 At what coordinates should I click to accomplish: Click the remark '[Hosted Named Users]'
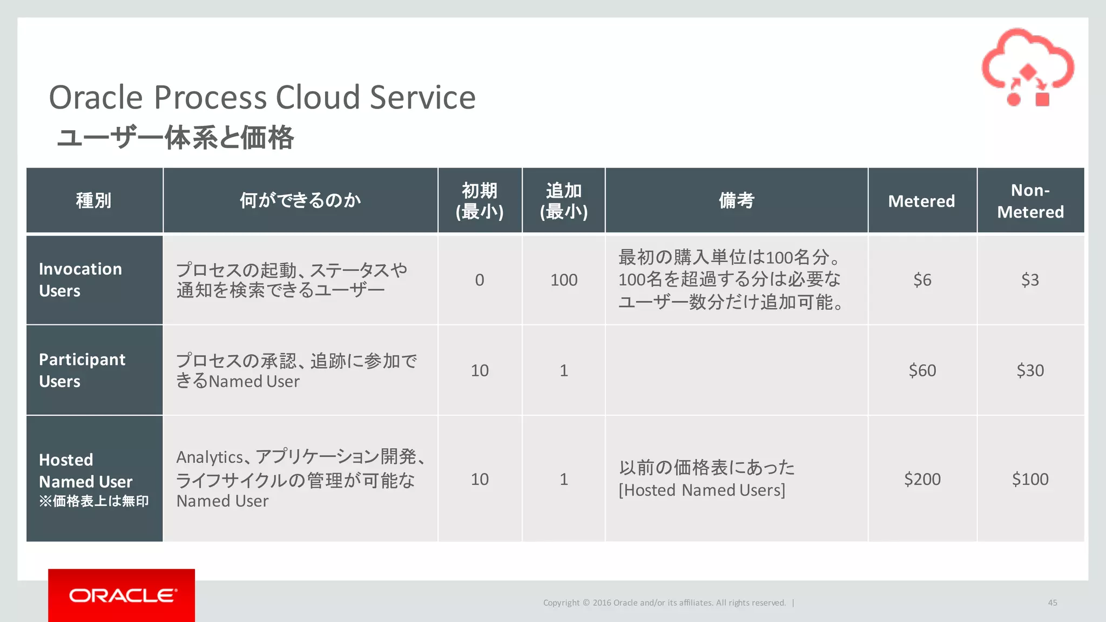pos(702,490)
